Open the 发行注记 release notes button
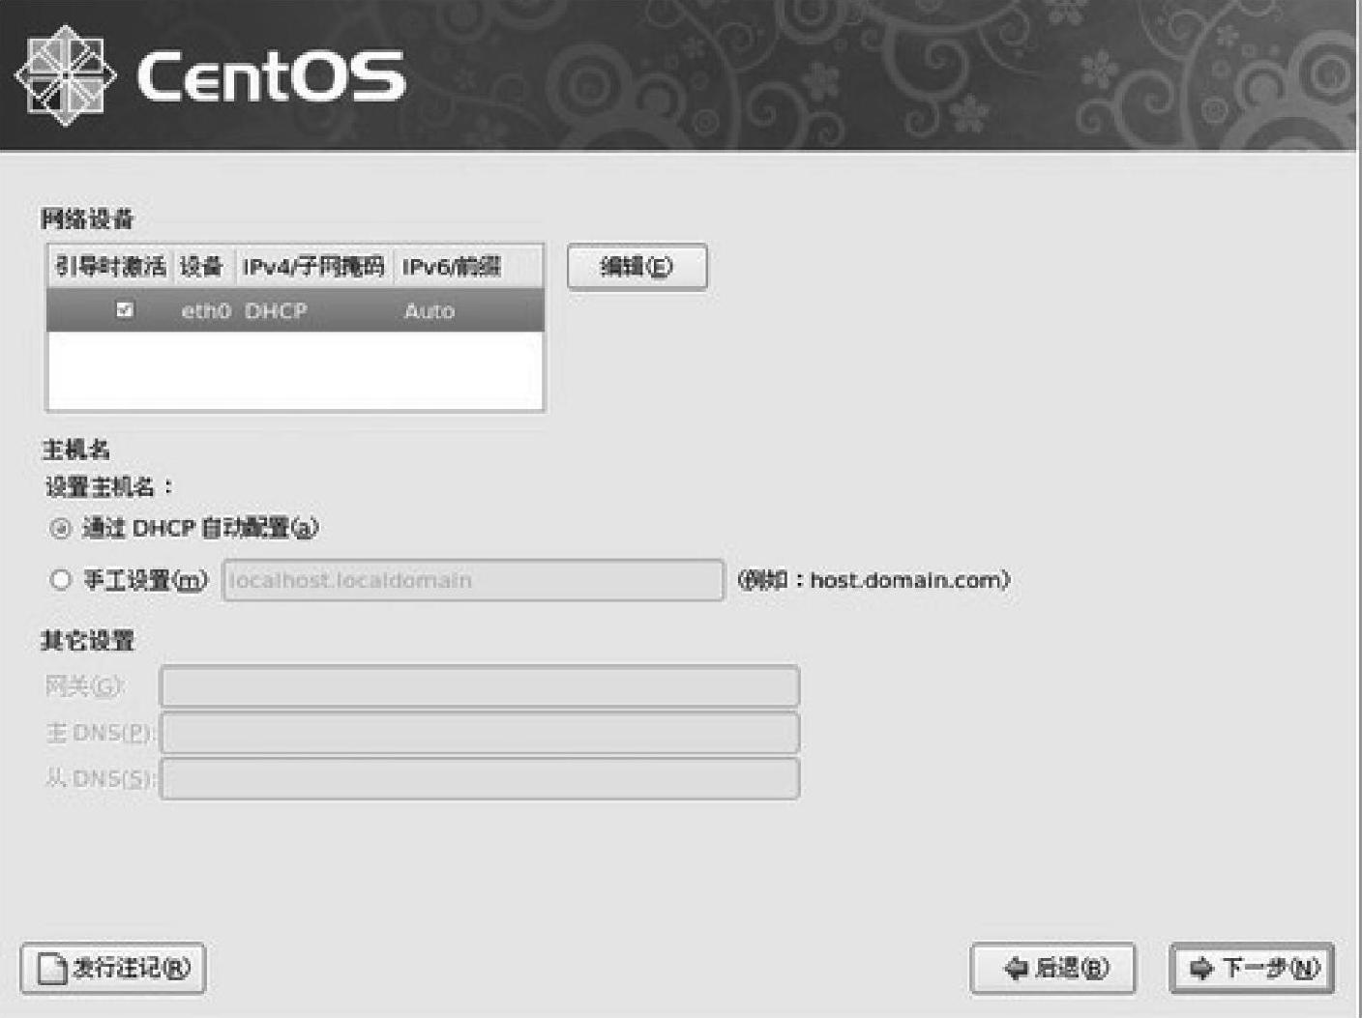This screenshot has height=1018, width=1362. [112, 968]
